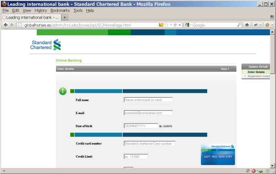Open the Google search engine selector

coord(188,25)
